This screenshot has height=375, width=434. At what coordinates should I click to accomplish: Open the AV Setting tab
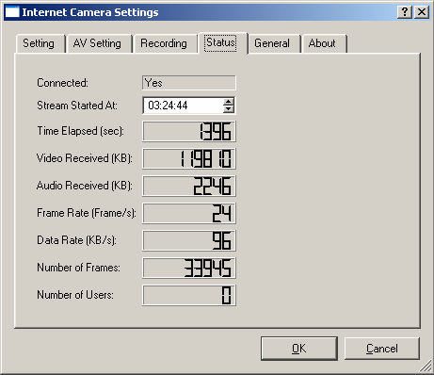(x=100, y=43)
